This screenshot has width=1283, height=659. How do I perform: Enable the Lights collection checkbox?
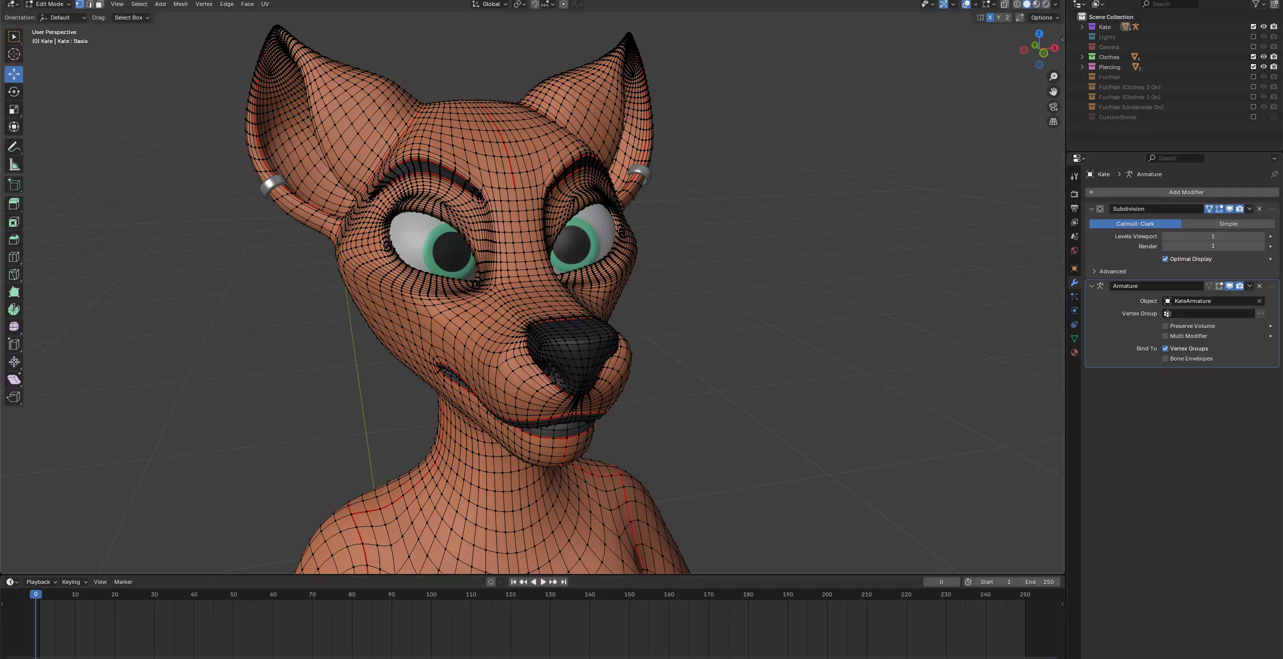pyautogui.click(x=1253, y=37)
